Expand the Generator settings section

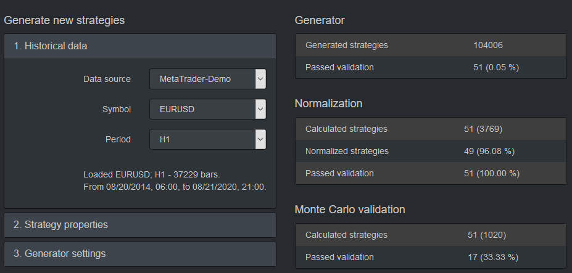pyautogui.click(x=140, y=254)
